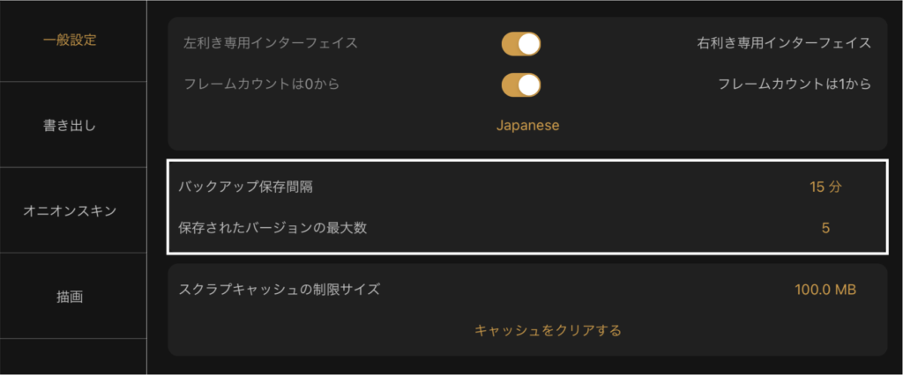Open the Japanese language selector
Screen dimensions: 903x375
pos(527,125)
